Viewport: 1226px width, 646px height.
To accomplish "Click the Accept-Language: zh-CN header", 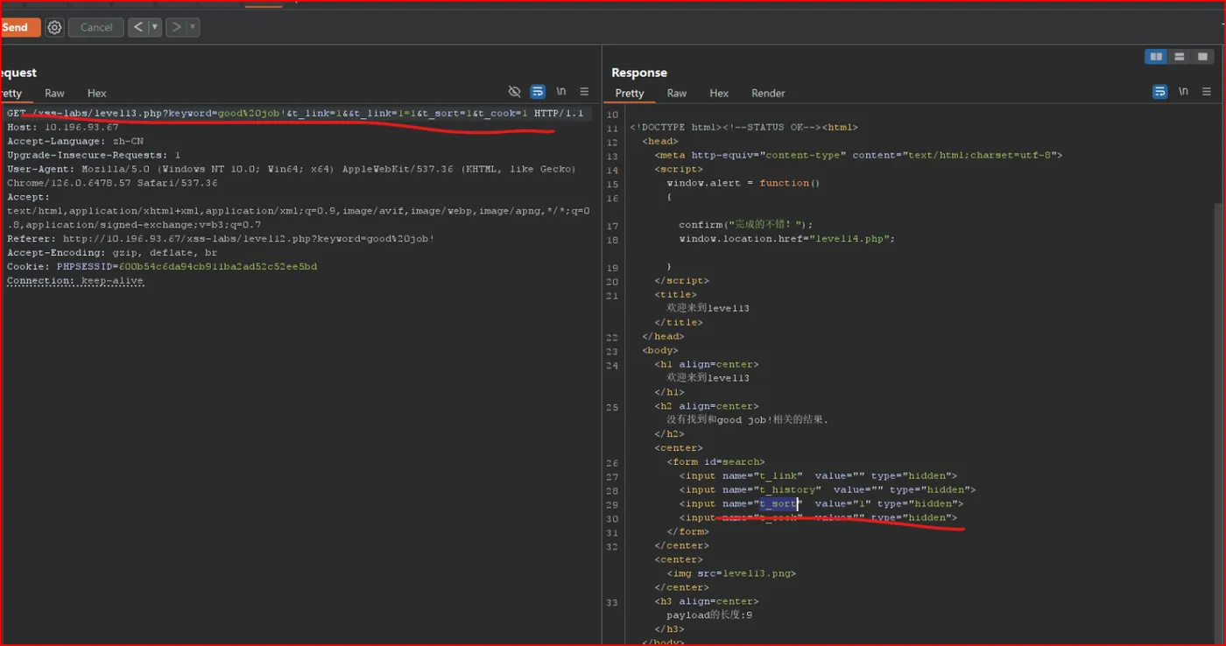I will coord(75,142).
